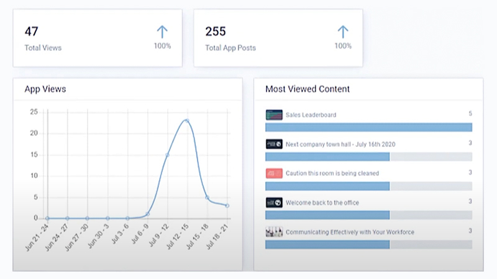
Task: Select Caution this room is being cleaned title
Action: (332, 174)
